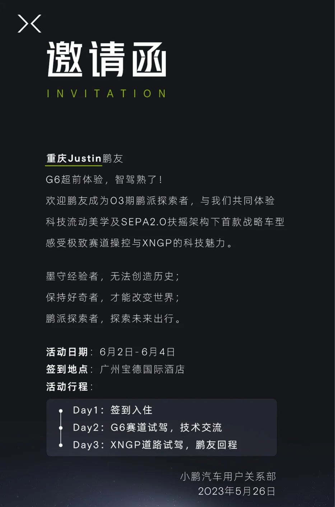Select the Day3 XNGP道路试驾 schedule item
Image resolution: width=335 pixels, height=507 pixels.
[x=155, y=445]
